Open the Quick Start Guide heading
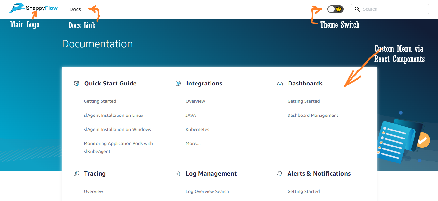This screenshot has height=201, width=438. (110, 84)
